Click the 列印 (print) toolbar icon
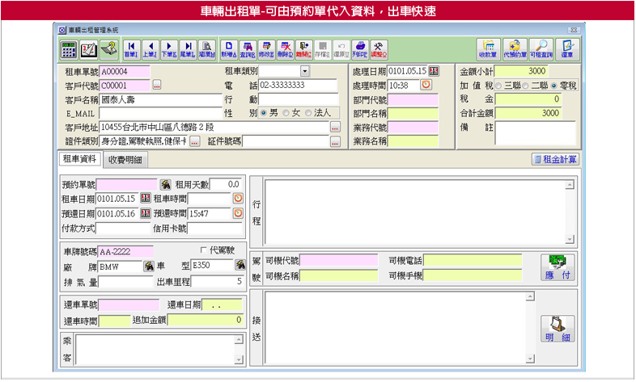Image resolution: width=636 pixels, height=382 pixels. coord(360,48)
